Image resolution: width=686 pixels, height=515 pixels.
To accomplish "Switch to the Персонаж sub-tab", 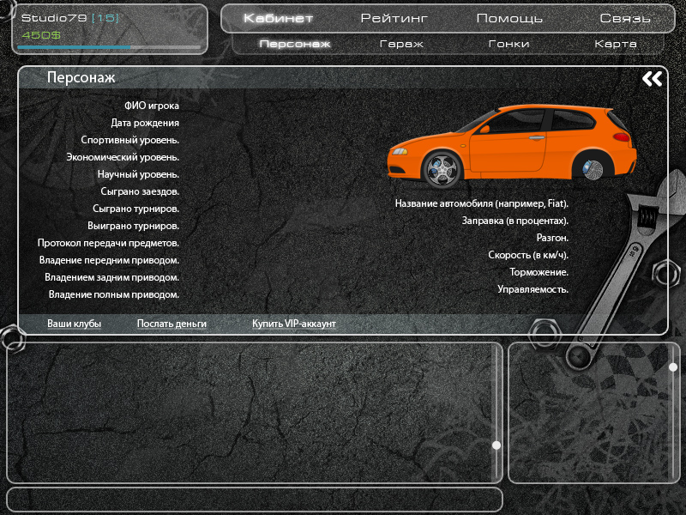I will point(295,44).
